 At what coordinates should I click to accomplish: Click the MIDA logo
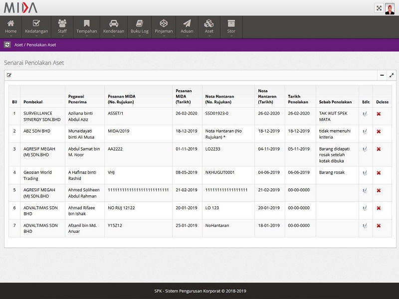[20, 8]
